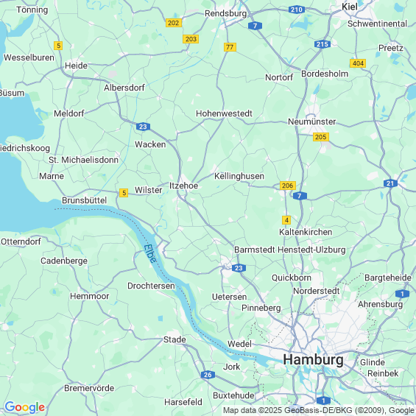Select the A 21 highway shield

390,183
